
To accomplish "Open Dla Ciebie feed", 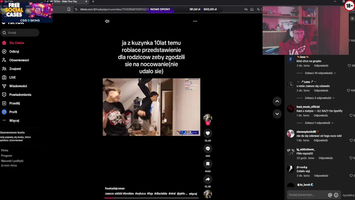I will (x=17, y=43).
